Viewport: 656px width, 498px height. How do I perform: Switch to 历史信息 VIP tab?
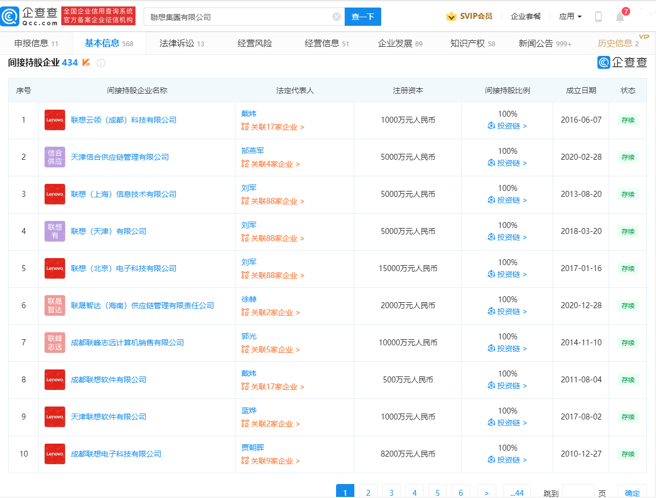(x=618, y=44)
